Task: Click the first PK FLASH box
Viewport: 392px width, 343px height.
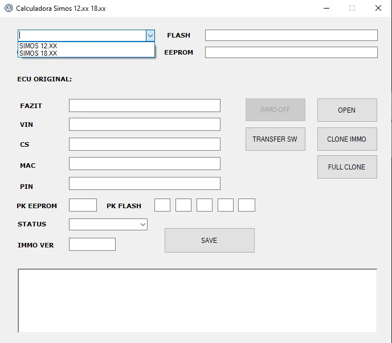Action: [162, 205]
